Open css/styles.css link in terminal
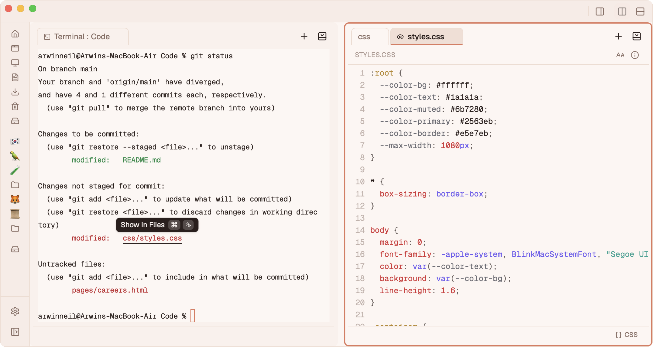The width and height of the screenshot is (653, 347). [x=152, y=238]
